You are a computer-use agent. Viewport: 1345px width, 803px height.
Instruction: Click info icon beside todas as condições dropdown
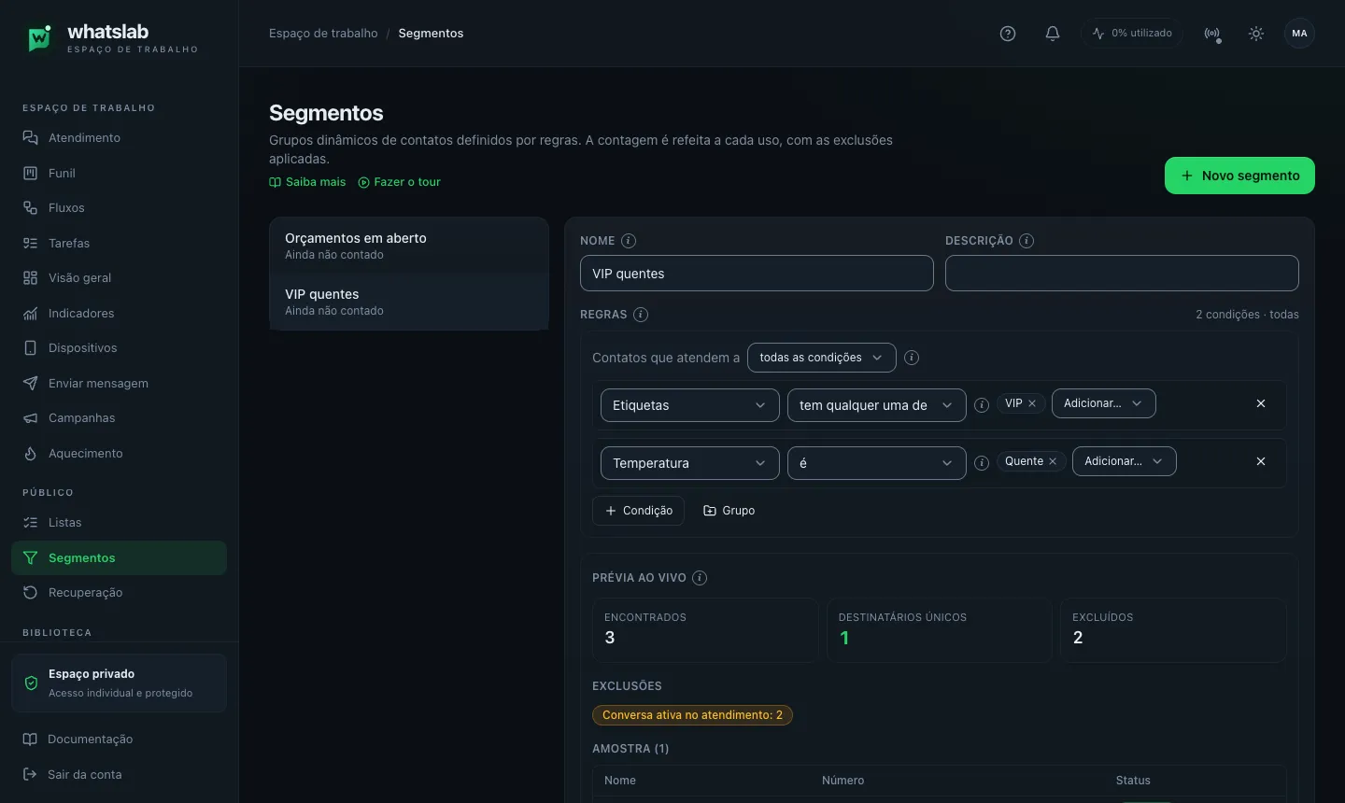[x=912, y=358]
